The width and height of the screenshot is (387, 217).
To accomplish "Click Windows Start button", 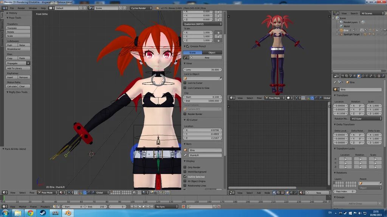I will click(5, 213).
